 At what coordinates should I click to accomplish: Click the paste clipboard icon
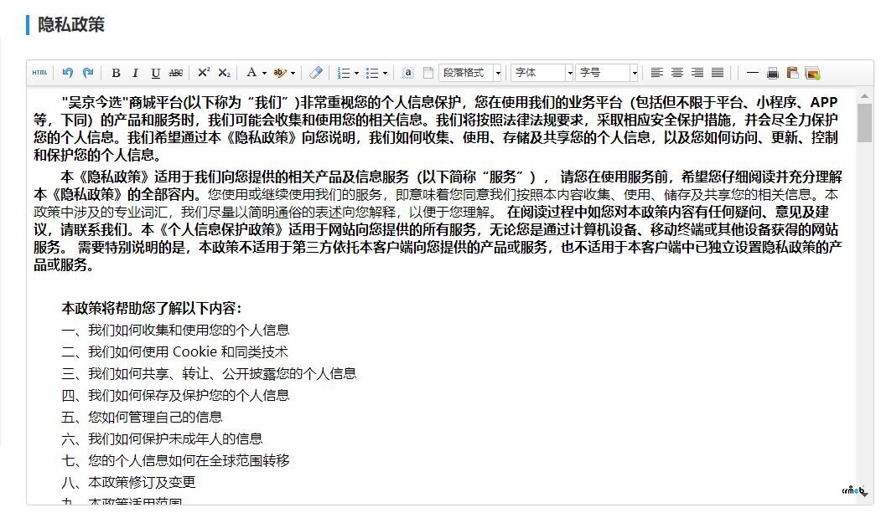(792, 73)
